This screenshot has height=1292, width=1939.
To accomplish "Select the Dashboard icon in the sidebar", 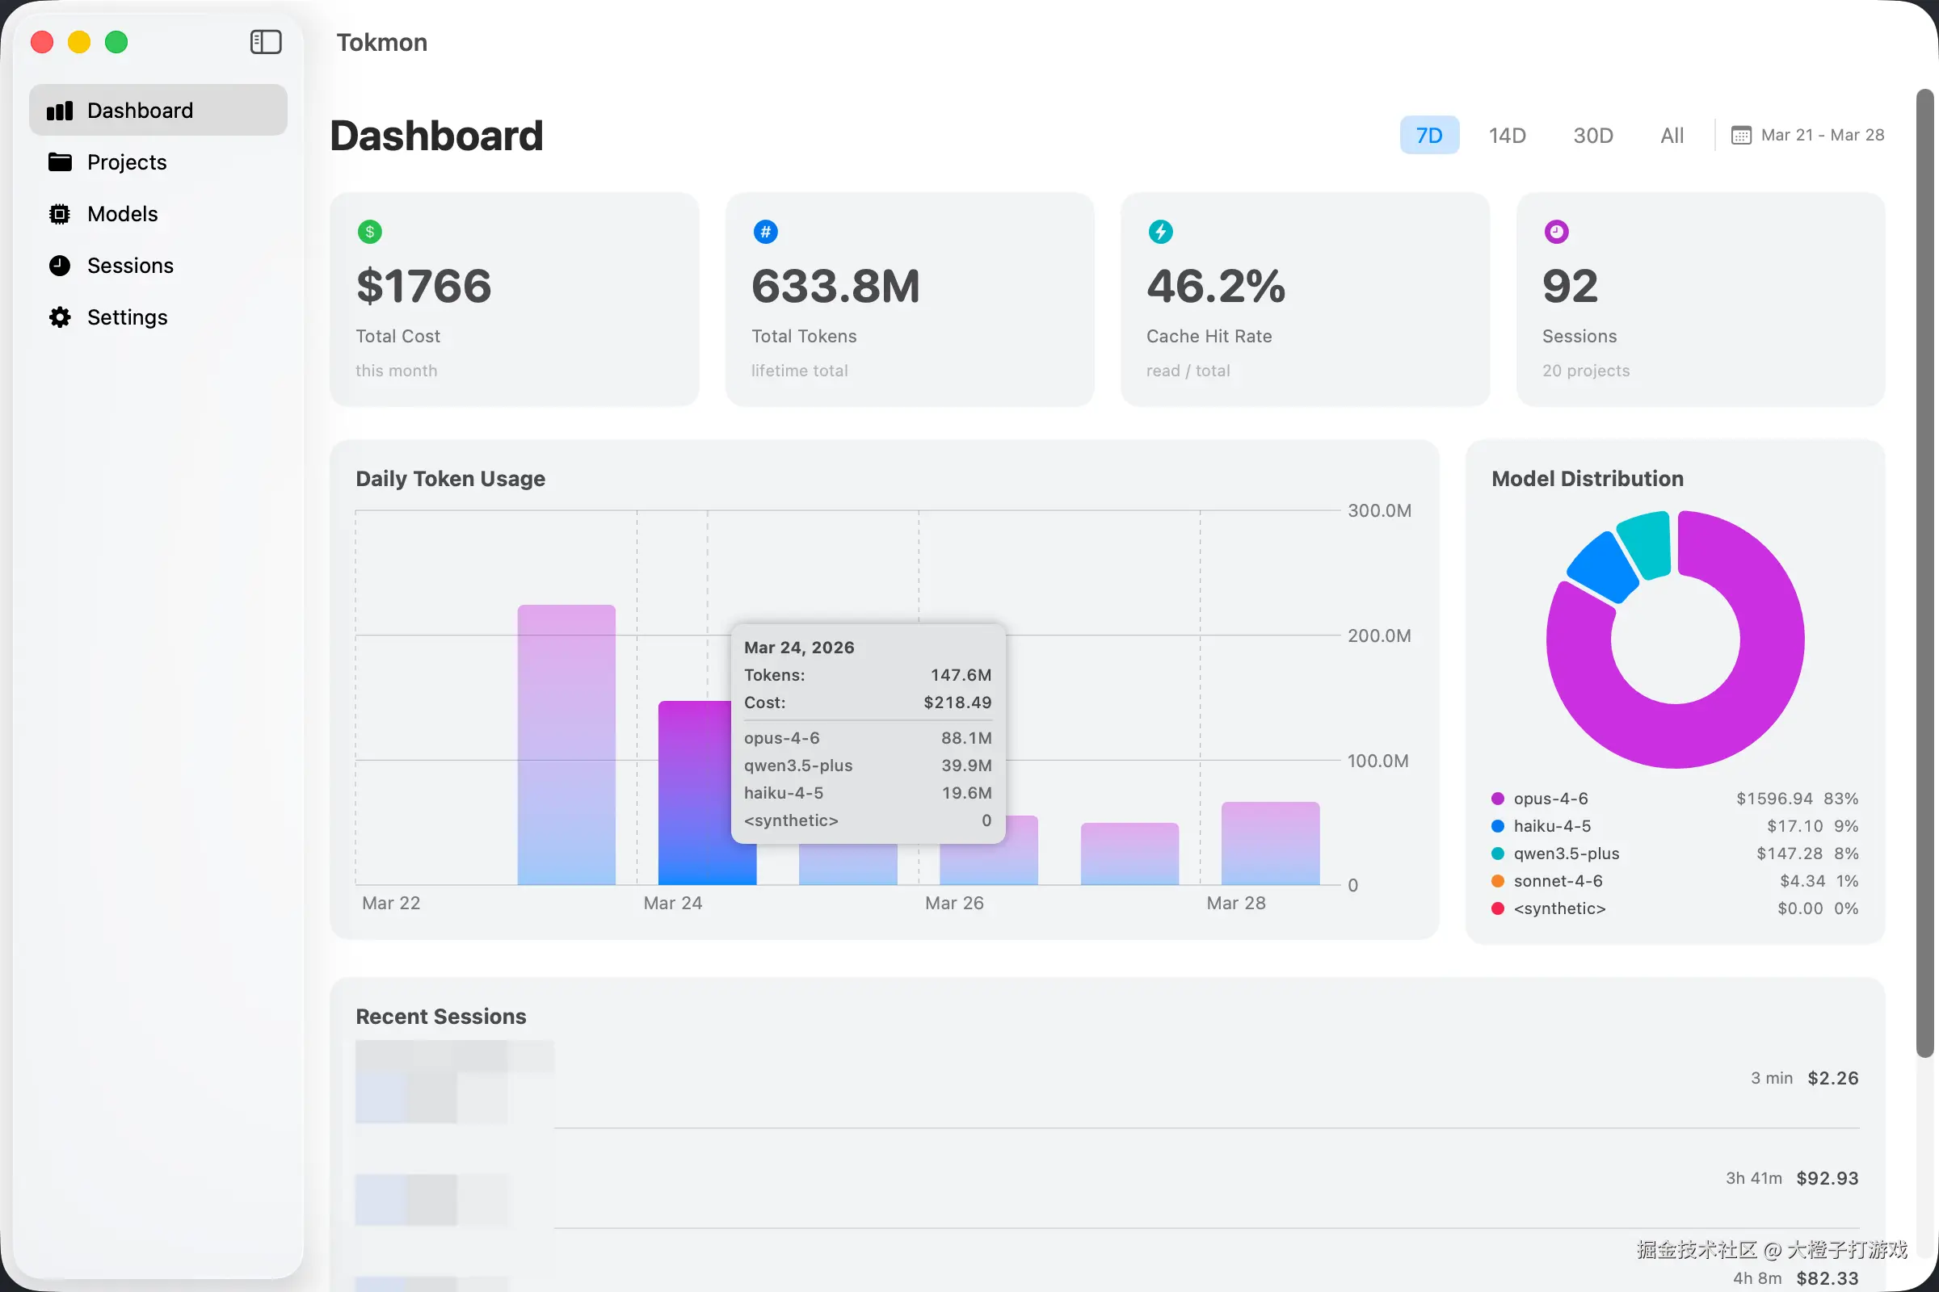I will 60,110.
